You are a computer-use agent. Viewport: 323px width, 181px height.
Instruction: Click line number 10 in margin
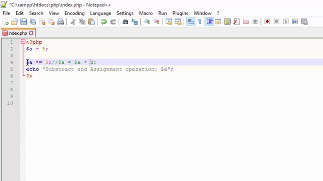[10, 103]
